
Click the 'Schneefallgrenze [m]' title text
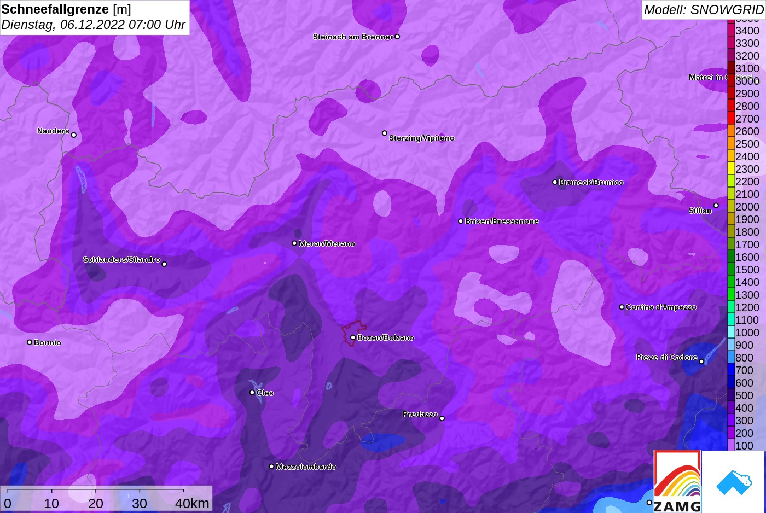click(66, 9)
